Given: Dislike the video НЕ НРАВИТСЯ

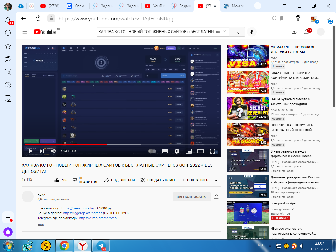Looking at the screenshot, I should pos(85,180).
